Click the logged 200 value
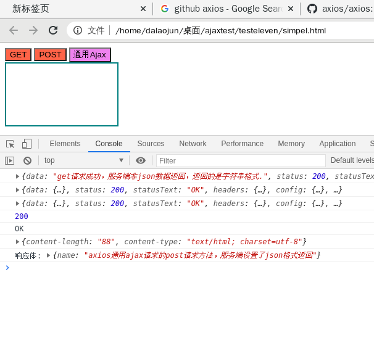 [22, 216]
